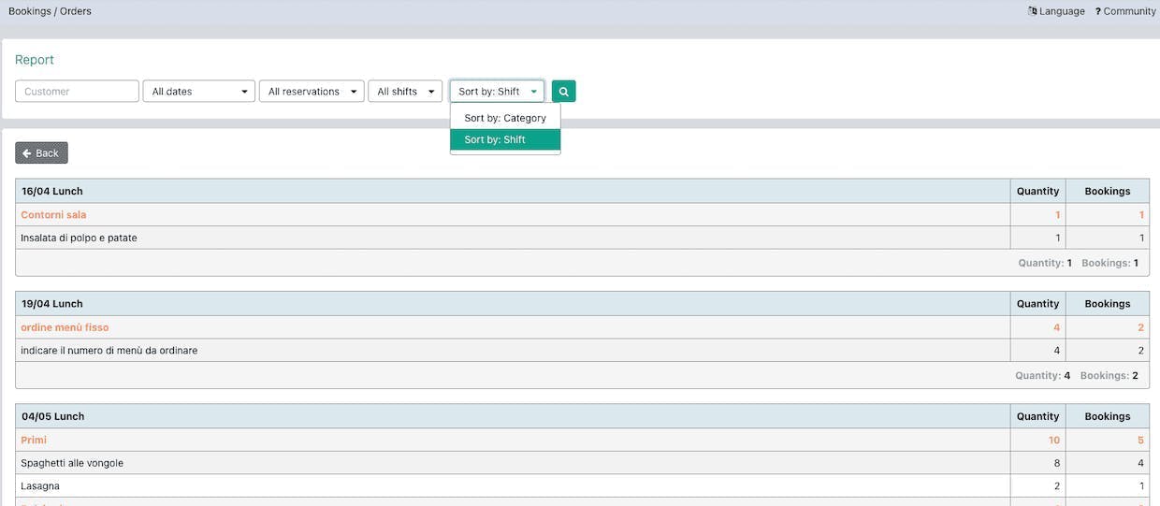Image resolution: width=1160 pixels, height=506 pixels.
Task: Choose highlighted Sort by: Shift option
Action: (x=505, y=139)
